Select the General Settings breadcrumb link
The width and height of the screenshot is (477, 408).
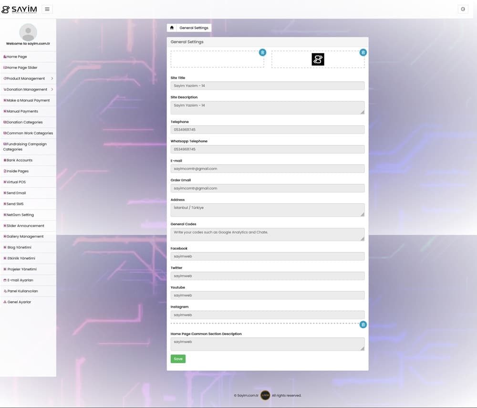pos(194,28)
